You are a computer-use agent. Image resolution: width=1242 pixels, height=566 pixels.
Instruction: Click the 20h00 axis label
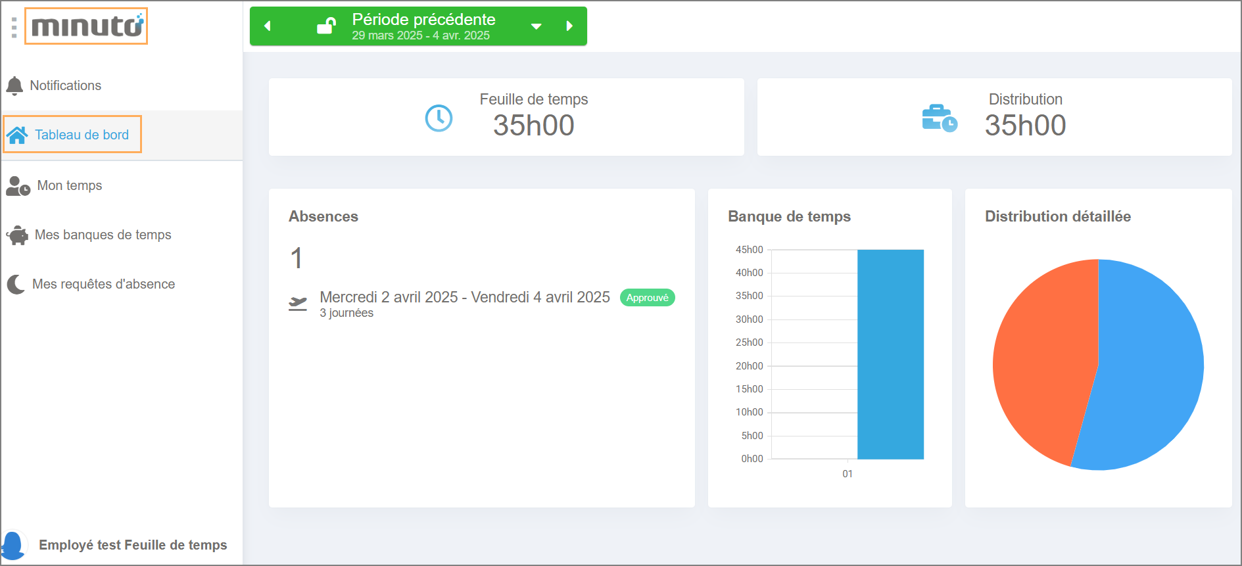coord(750,366)
